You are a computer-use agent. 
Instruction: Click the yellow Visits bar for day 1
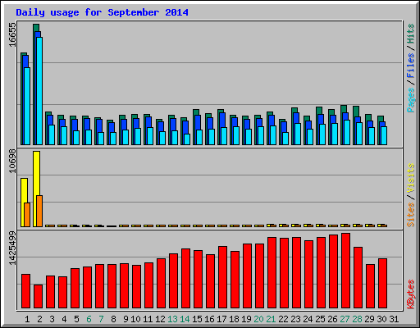point(23,203)
